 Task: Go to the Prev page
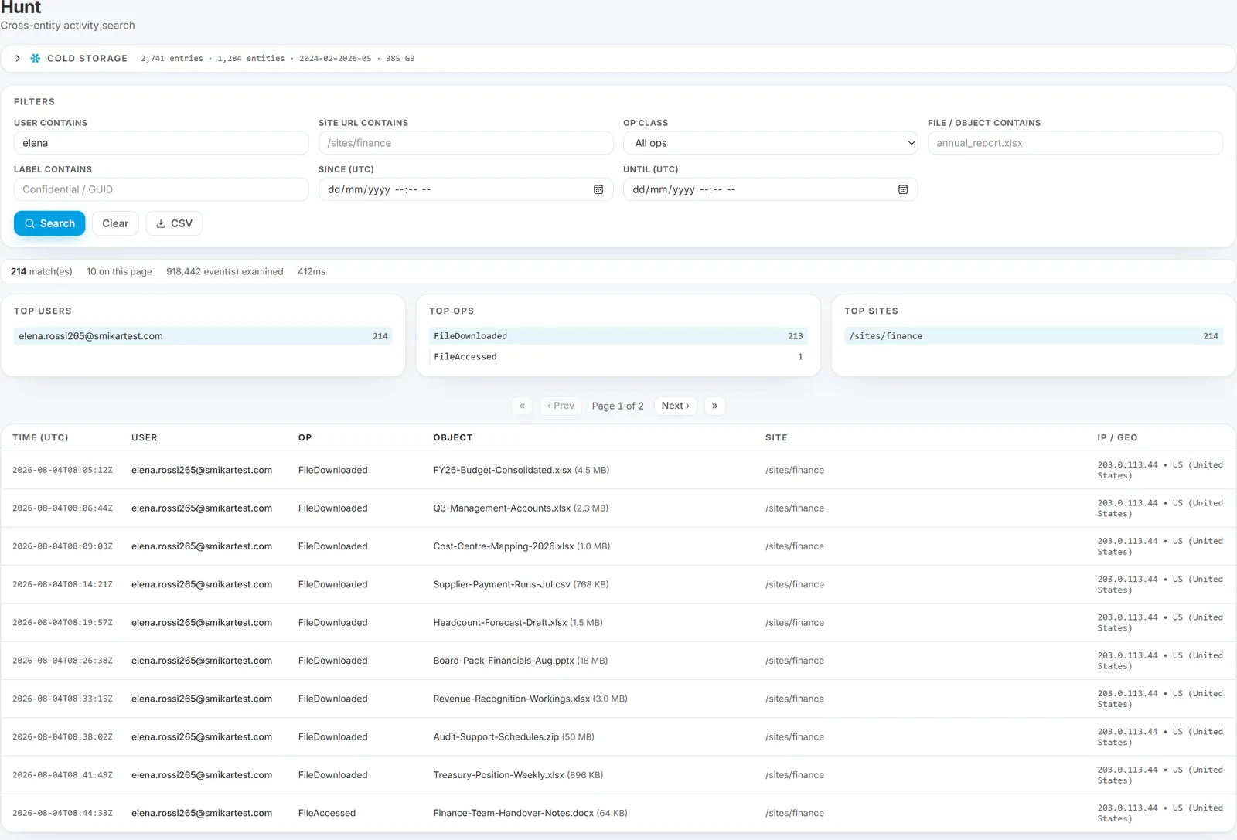pyautogui.click(x=561, y=406)
